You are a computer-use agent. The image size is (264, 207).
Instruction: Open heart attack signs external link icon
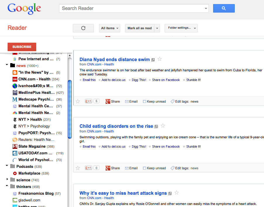170,193
